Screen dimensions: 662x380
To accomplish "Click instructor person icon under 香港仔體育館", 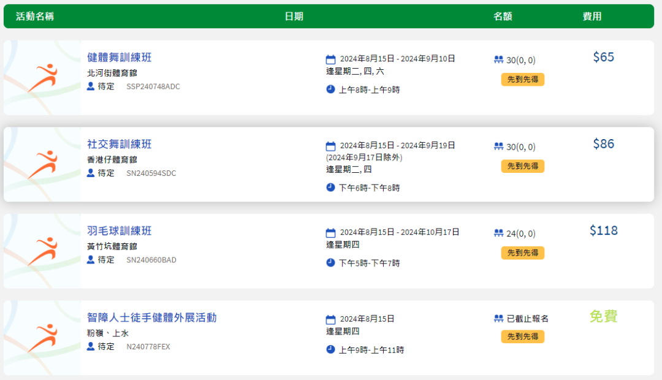I will point(90,173).
